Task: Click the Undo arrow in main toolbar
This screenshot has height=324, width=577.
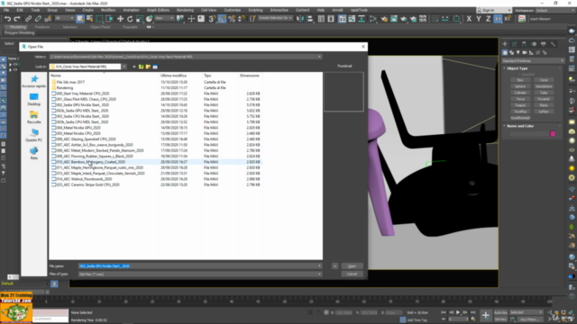Action: coord(7,19)
